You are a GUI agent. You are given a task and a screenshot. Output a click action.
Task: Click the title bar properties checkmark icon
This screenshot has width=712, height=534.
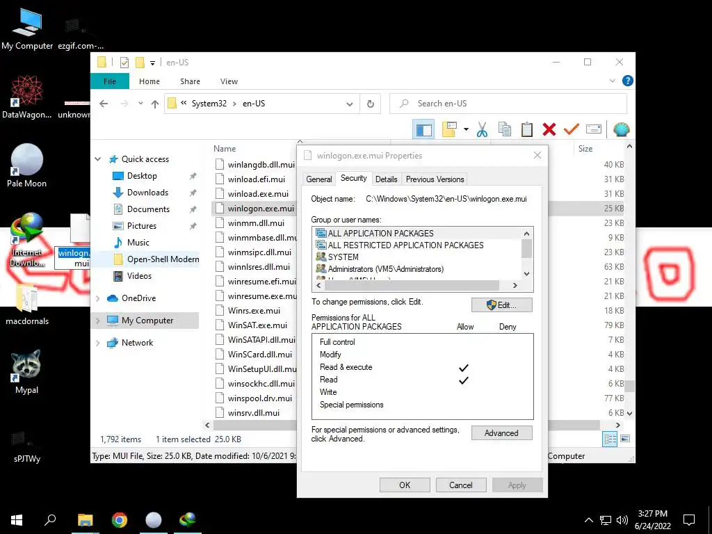[124, 63]
